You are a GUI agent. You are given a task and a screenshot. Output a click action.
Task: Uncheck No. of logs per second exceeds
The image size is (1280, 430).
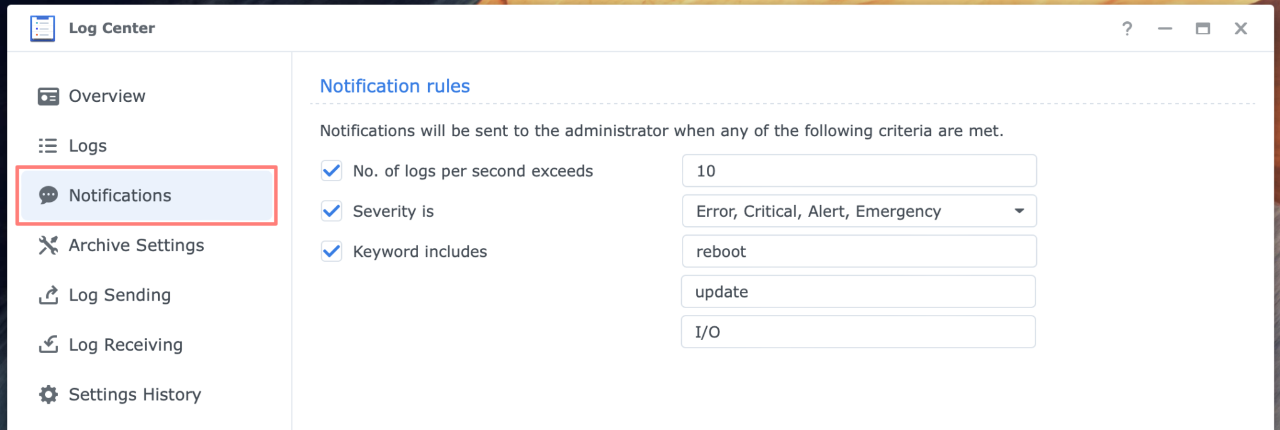pos(331,171)
